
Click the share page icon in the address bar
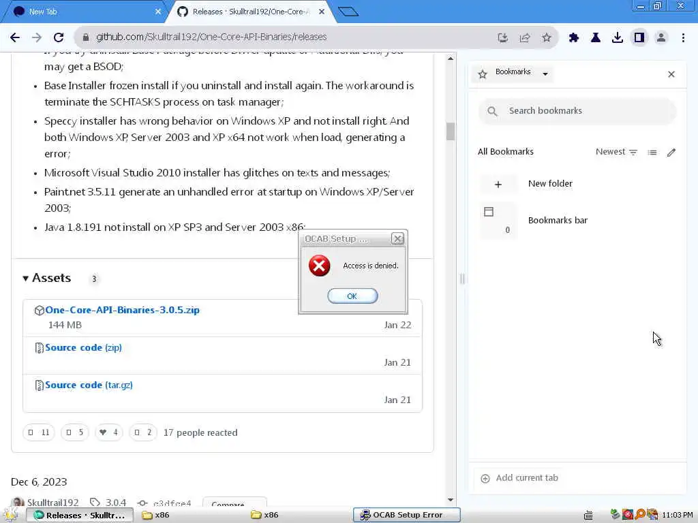pos(525,38)
